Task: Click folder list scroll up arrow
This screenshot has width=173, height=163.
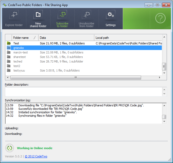Action: pyautogui.click(x=164, y=37)
